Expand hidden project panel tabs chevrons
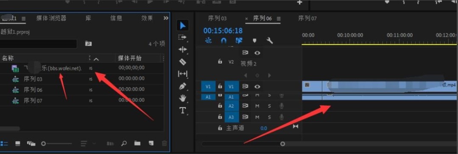Screen dimensions: 458x154 [x=166, y=18]
